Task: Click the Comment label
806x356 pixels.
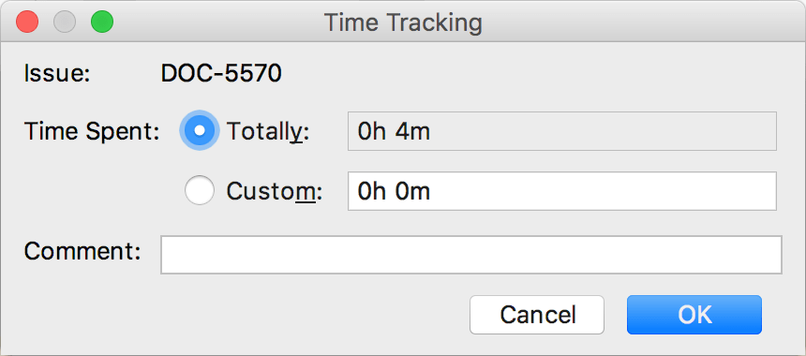Action: coord(82,251)
